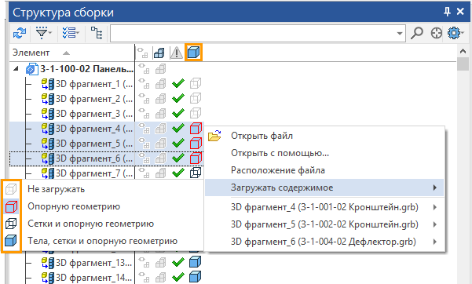Click green checkmark of 3D фрагмент_1
The height and width of the screenshot is (284, 472).
tap(178, 84)
